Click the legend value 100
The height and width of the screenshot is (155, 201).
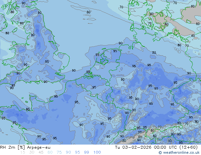(x=97, y=152)
